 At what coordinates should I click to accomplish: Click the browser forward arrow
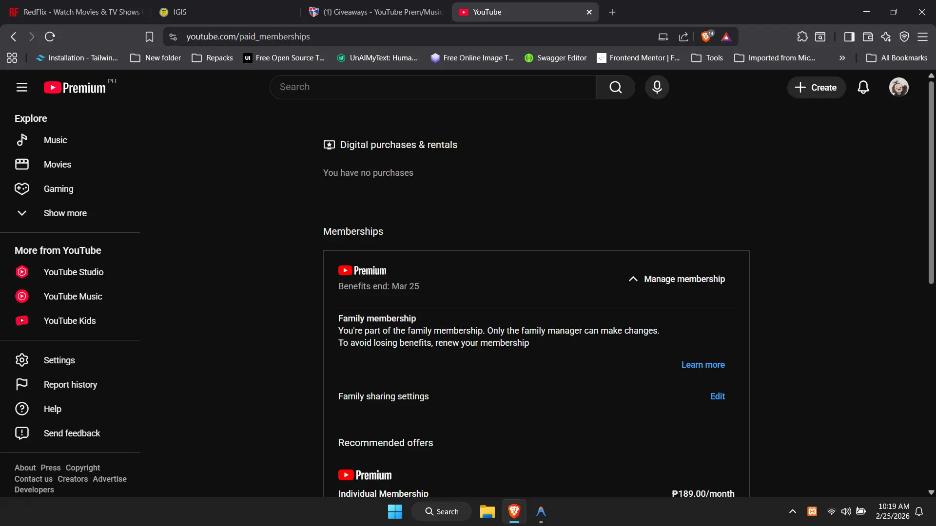(x=32, y=37)
